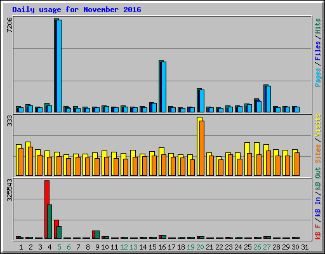This screenshot has height=254, width=325.
Task: Click the yellow visits bar for day 25
Action: [x=246, y=159]
